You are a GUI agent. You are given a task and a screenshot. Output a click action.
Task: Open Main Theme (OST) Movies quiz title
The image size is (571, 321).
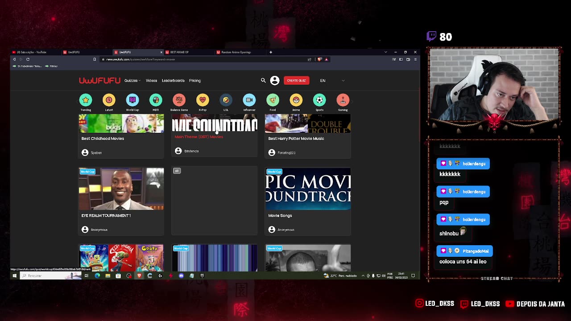coord(199,137)
